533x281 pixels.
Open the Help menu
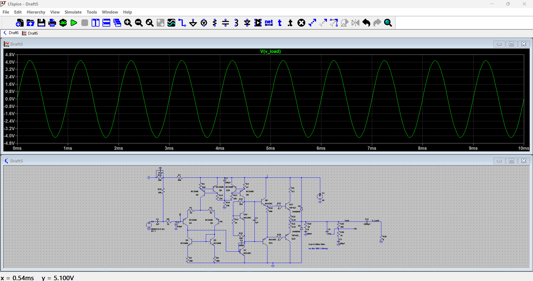[127, 12]
